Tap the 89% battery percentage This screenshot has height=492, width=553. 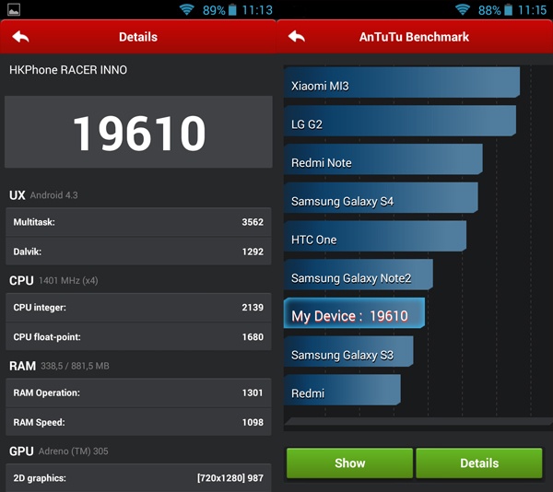coord(214,10)
